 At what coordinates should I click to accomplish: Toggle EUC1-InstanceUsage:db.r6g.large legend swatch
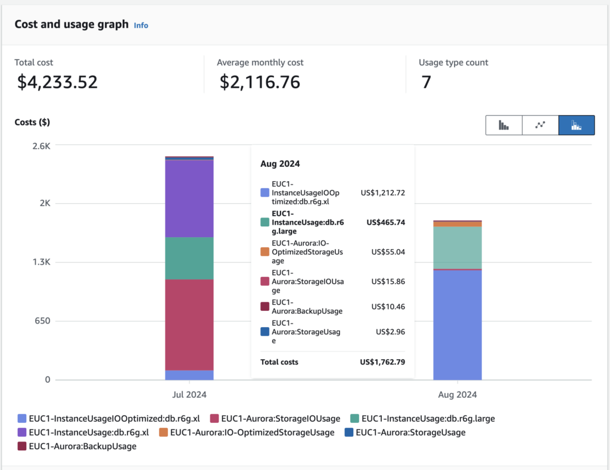pyautogui.click(x=354, y=419)
